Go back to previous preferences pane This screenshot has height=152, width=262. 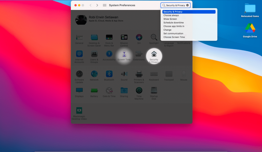(91, 5)
